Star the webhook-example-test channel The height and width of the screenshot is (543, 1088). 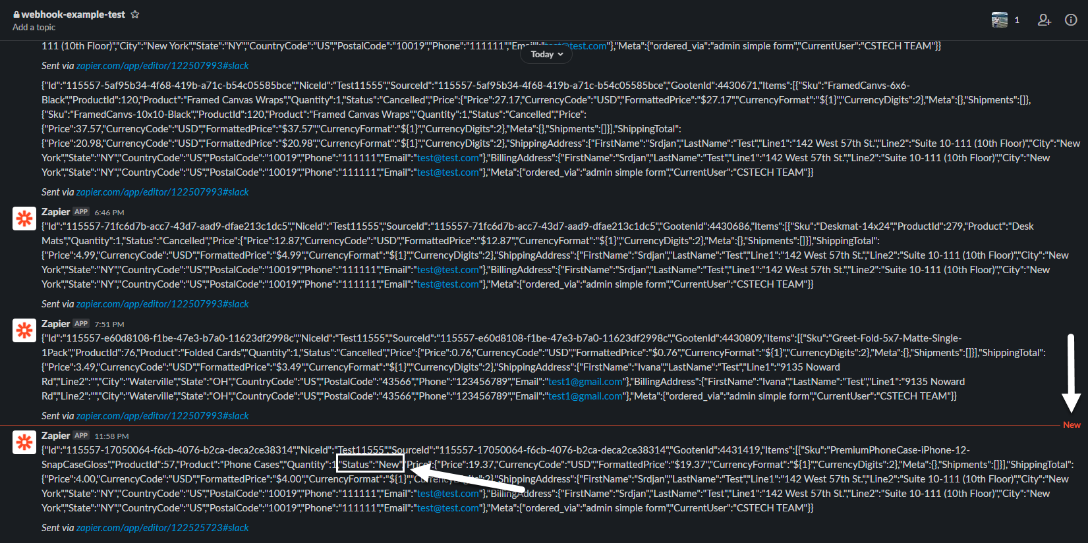tap(135, 14)
